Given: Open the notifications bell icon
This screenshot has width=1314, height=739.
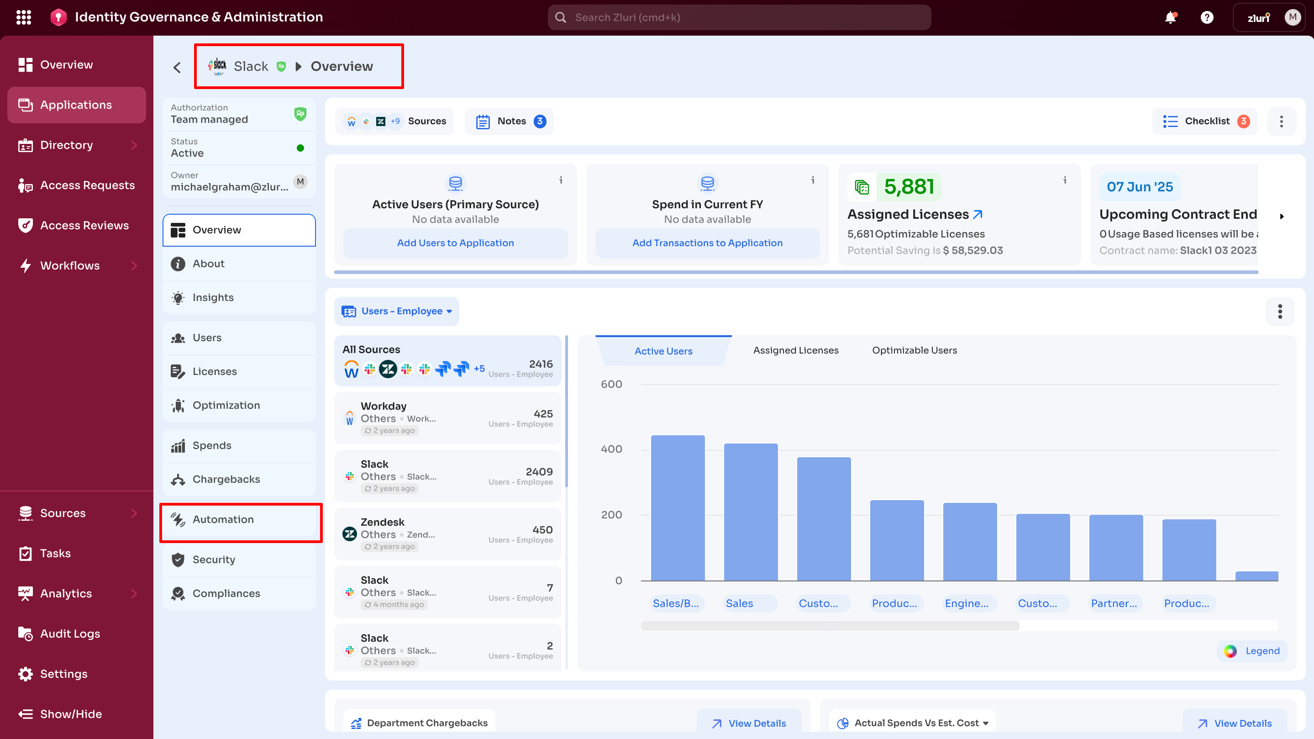Looking at the screenshot, I should point(1170,17).
